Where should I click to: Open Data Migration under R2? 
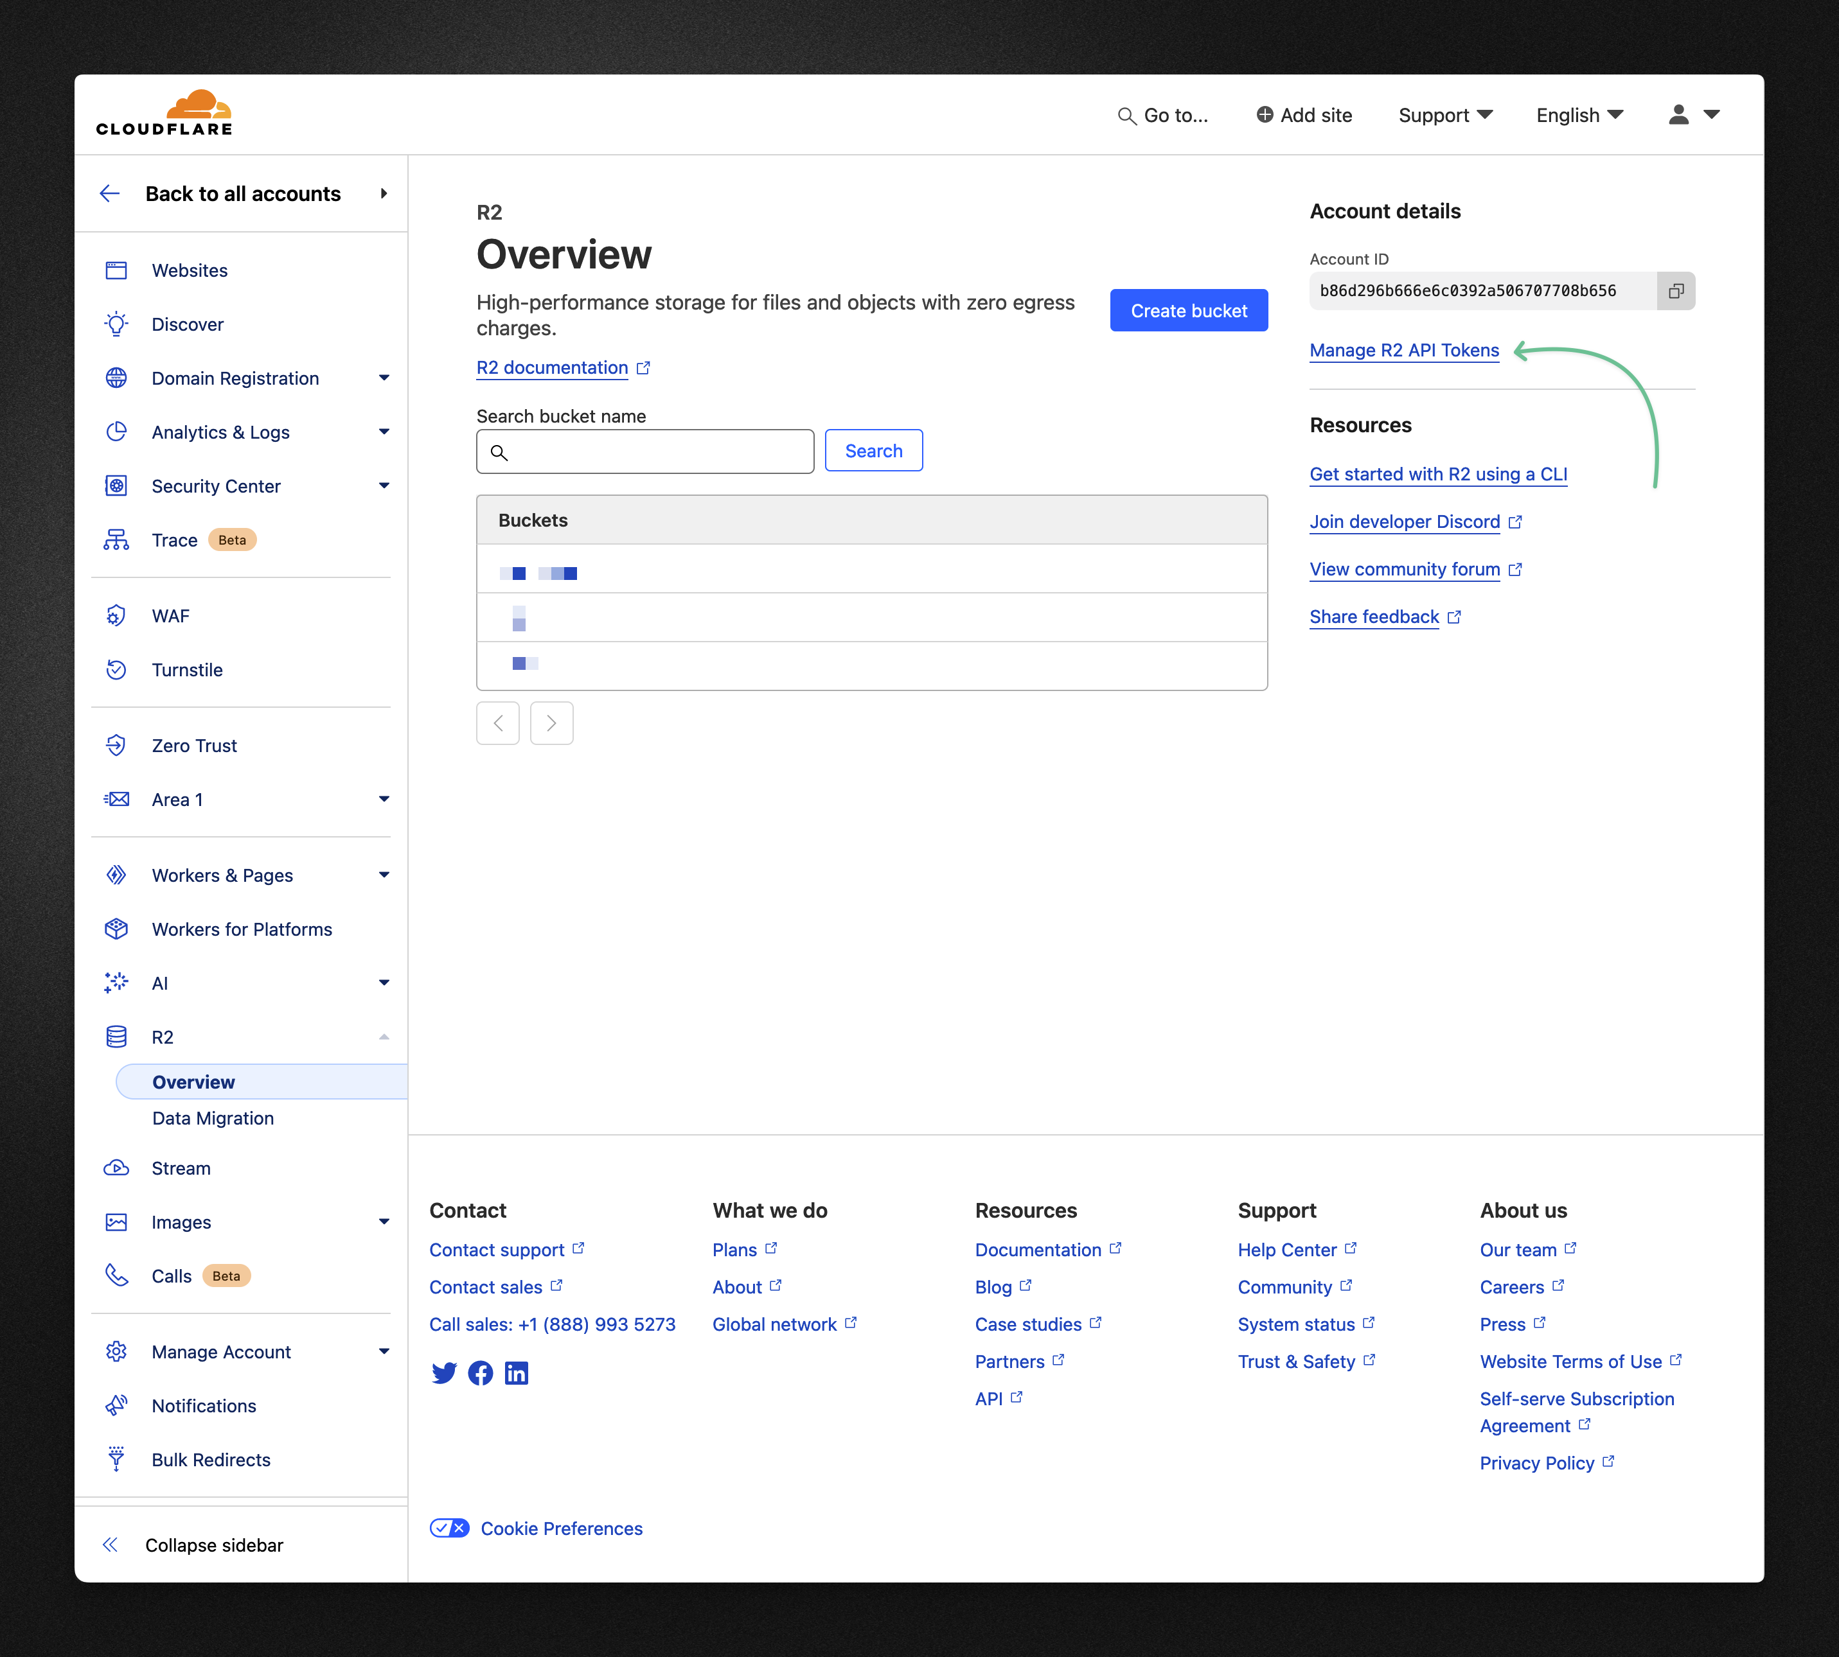[213, 1118]
